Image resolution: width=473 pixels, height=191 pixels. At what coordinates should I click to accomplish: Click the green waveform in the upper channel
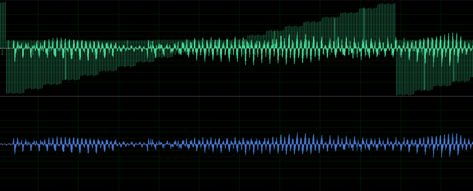point(231,47)
